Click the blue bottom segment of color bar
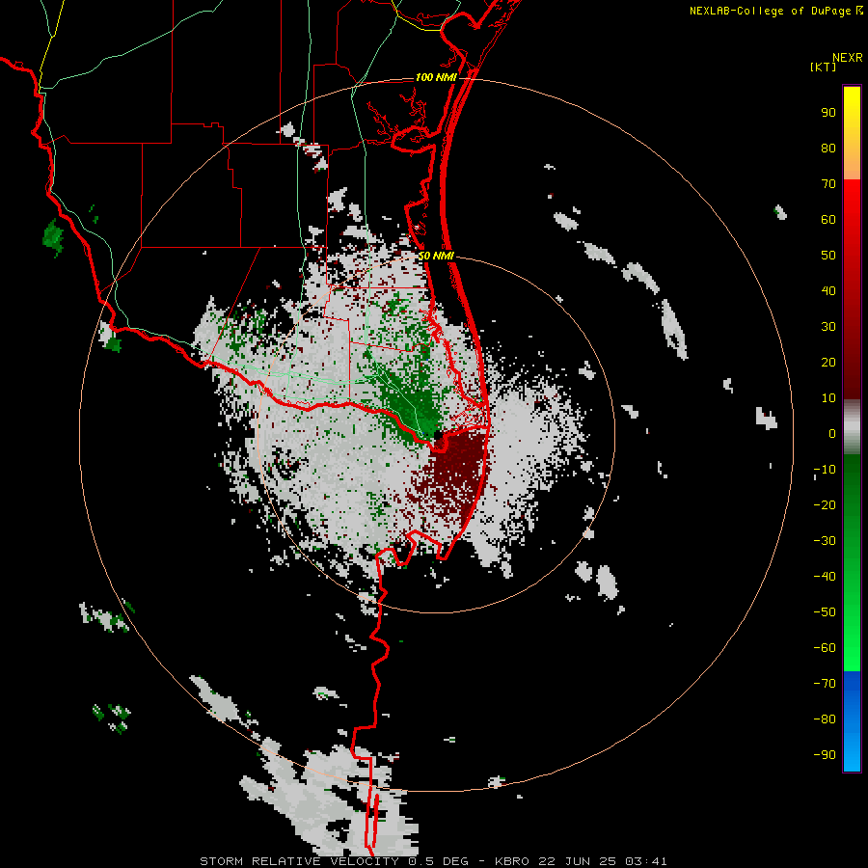 852,721
